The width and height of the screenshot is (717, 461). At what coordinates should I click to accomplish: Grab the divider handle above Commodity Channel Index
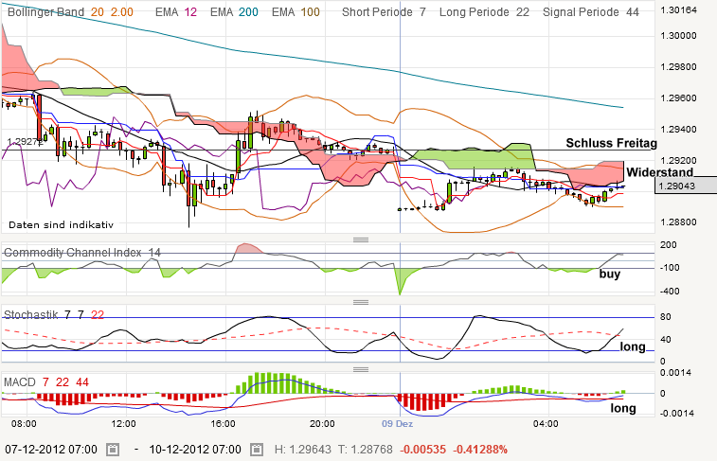click(361, 239)
